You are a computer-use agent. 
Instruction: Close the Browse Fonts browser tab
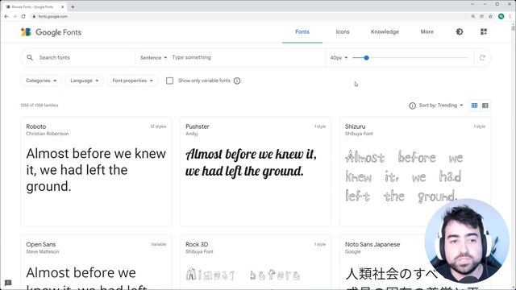63,6
